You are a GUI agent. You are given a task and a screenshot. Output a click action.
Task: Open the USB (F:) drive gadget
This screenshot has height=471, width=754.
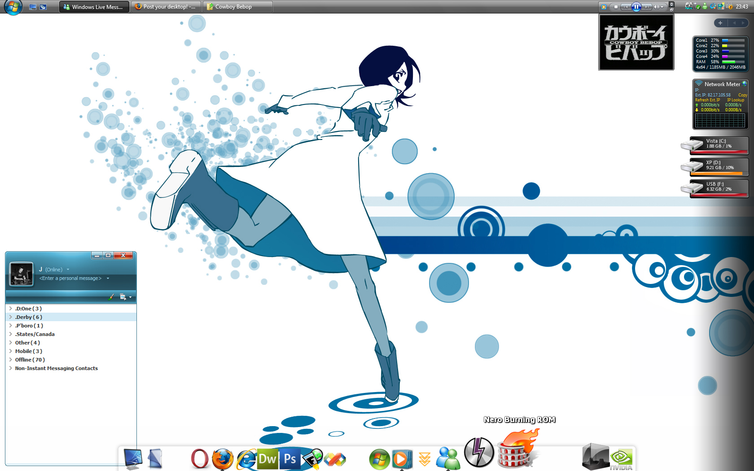click(715, 188)
